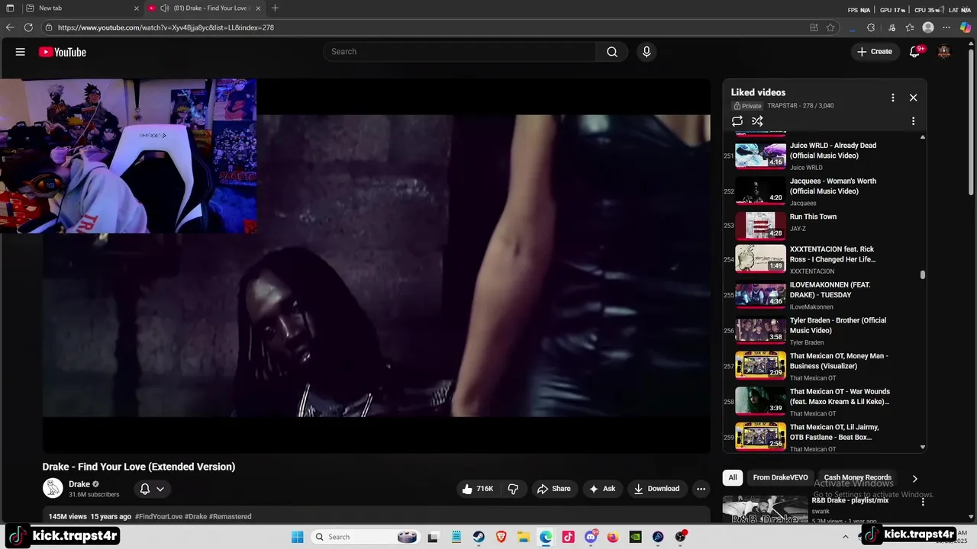The height and width of the screenshot is (549, 977).
Task: Click the Create button
Action: 874,52
